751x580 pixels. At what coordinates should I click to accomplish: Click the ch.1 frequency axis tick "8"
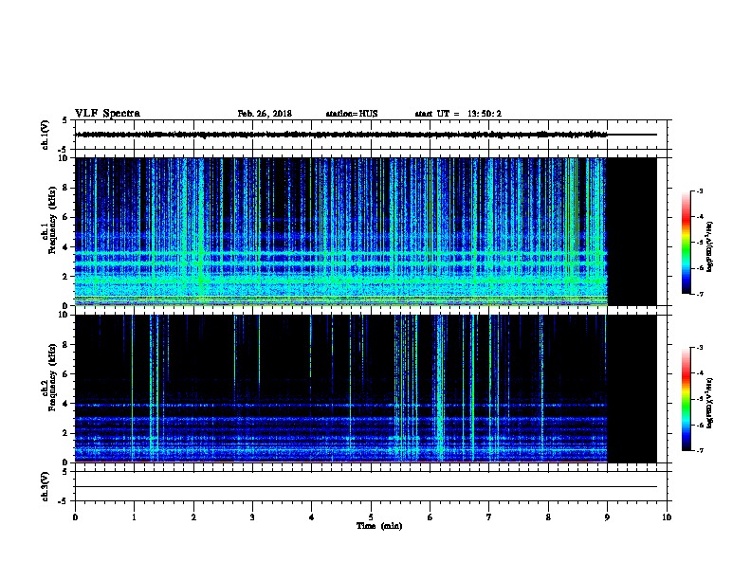(65, 188)
